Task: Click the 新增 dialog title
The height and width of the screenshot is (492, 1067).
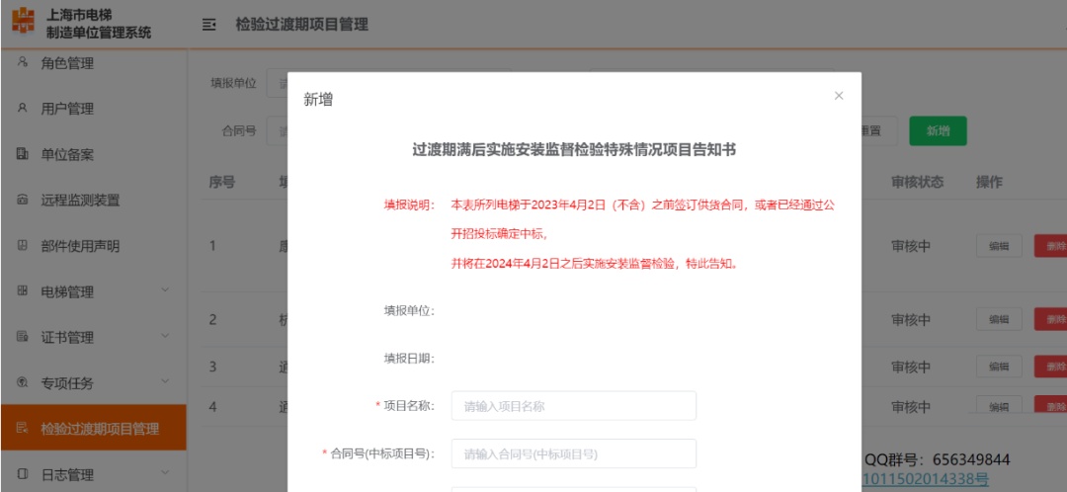Action: tap(318, 100)
